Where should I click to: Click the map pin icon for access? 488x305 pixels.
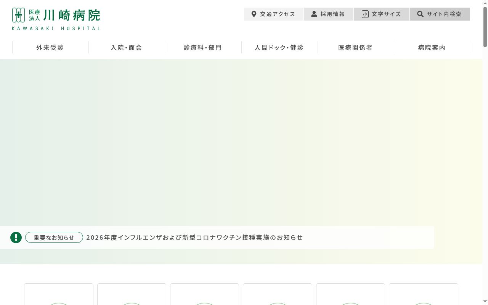pos(254,14)
